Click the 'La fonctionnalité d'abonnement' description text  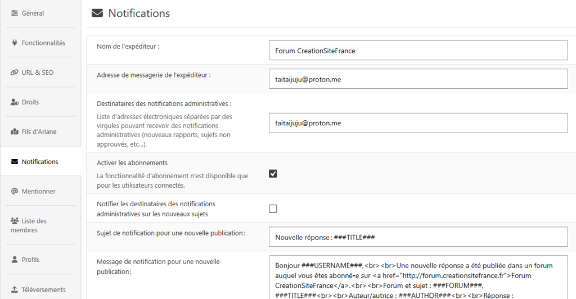[172, 180]
